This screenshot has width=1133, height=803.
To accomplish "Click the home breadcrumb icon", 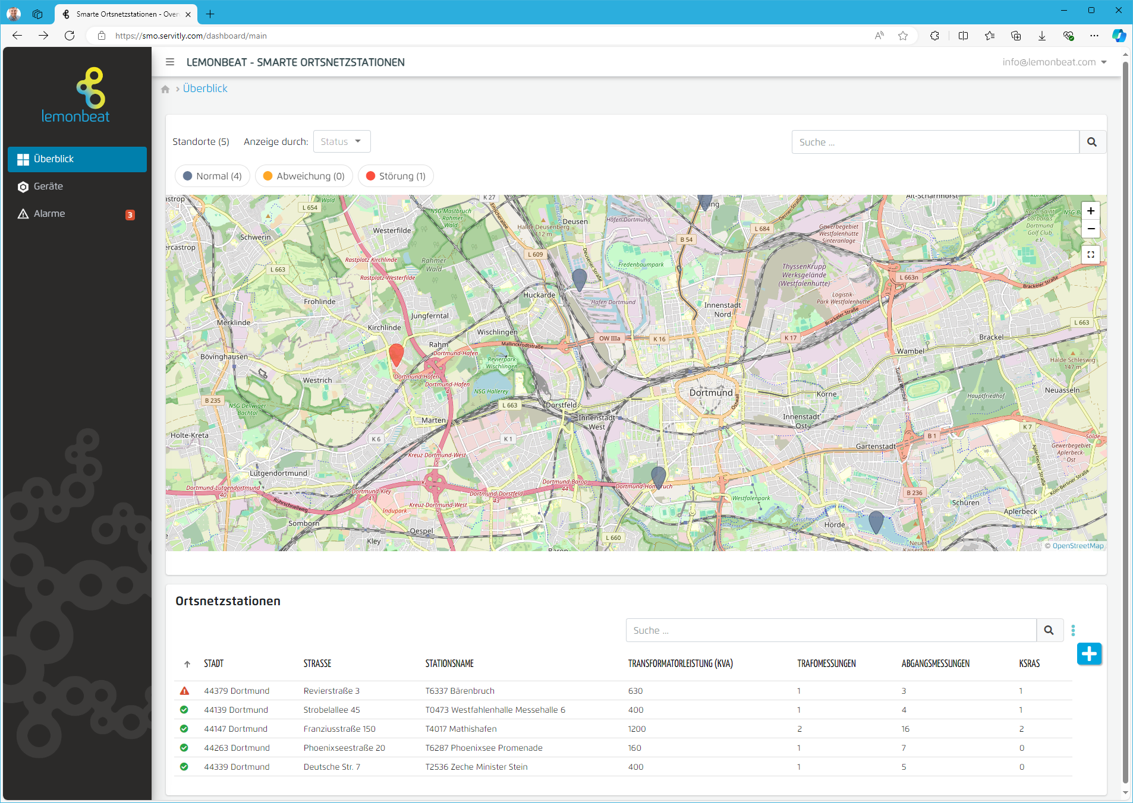I will (165, 89).
